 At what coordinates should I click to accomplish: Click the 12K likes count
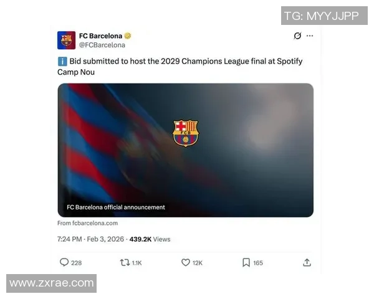tap(198, 263)
